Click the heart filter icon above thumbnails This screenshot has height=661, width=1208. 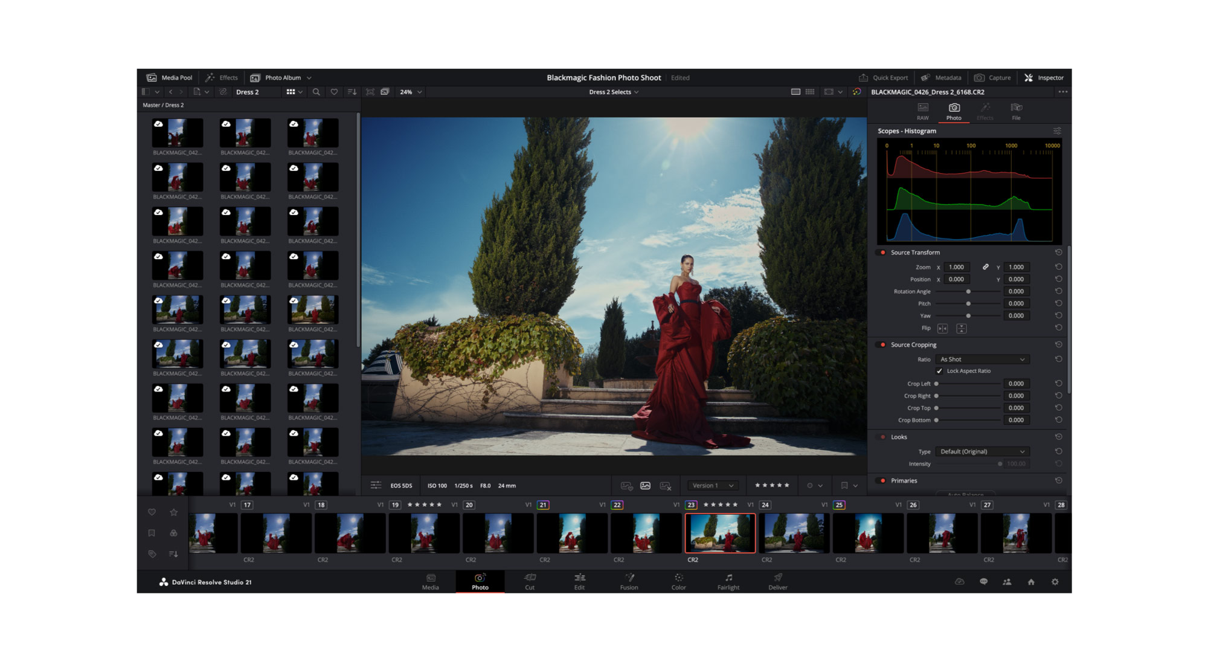pyautogui.click(x=334, y=92)
